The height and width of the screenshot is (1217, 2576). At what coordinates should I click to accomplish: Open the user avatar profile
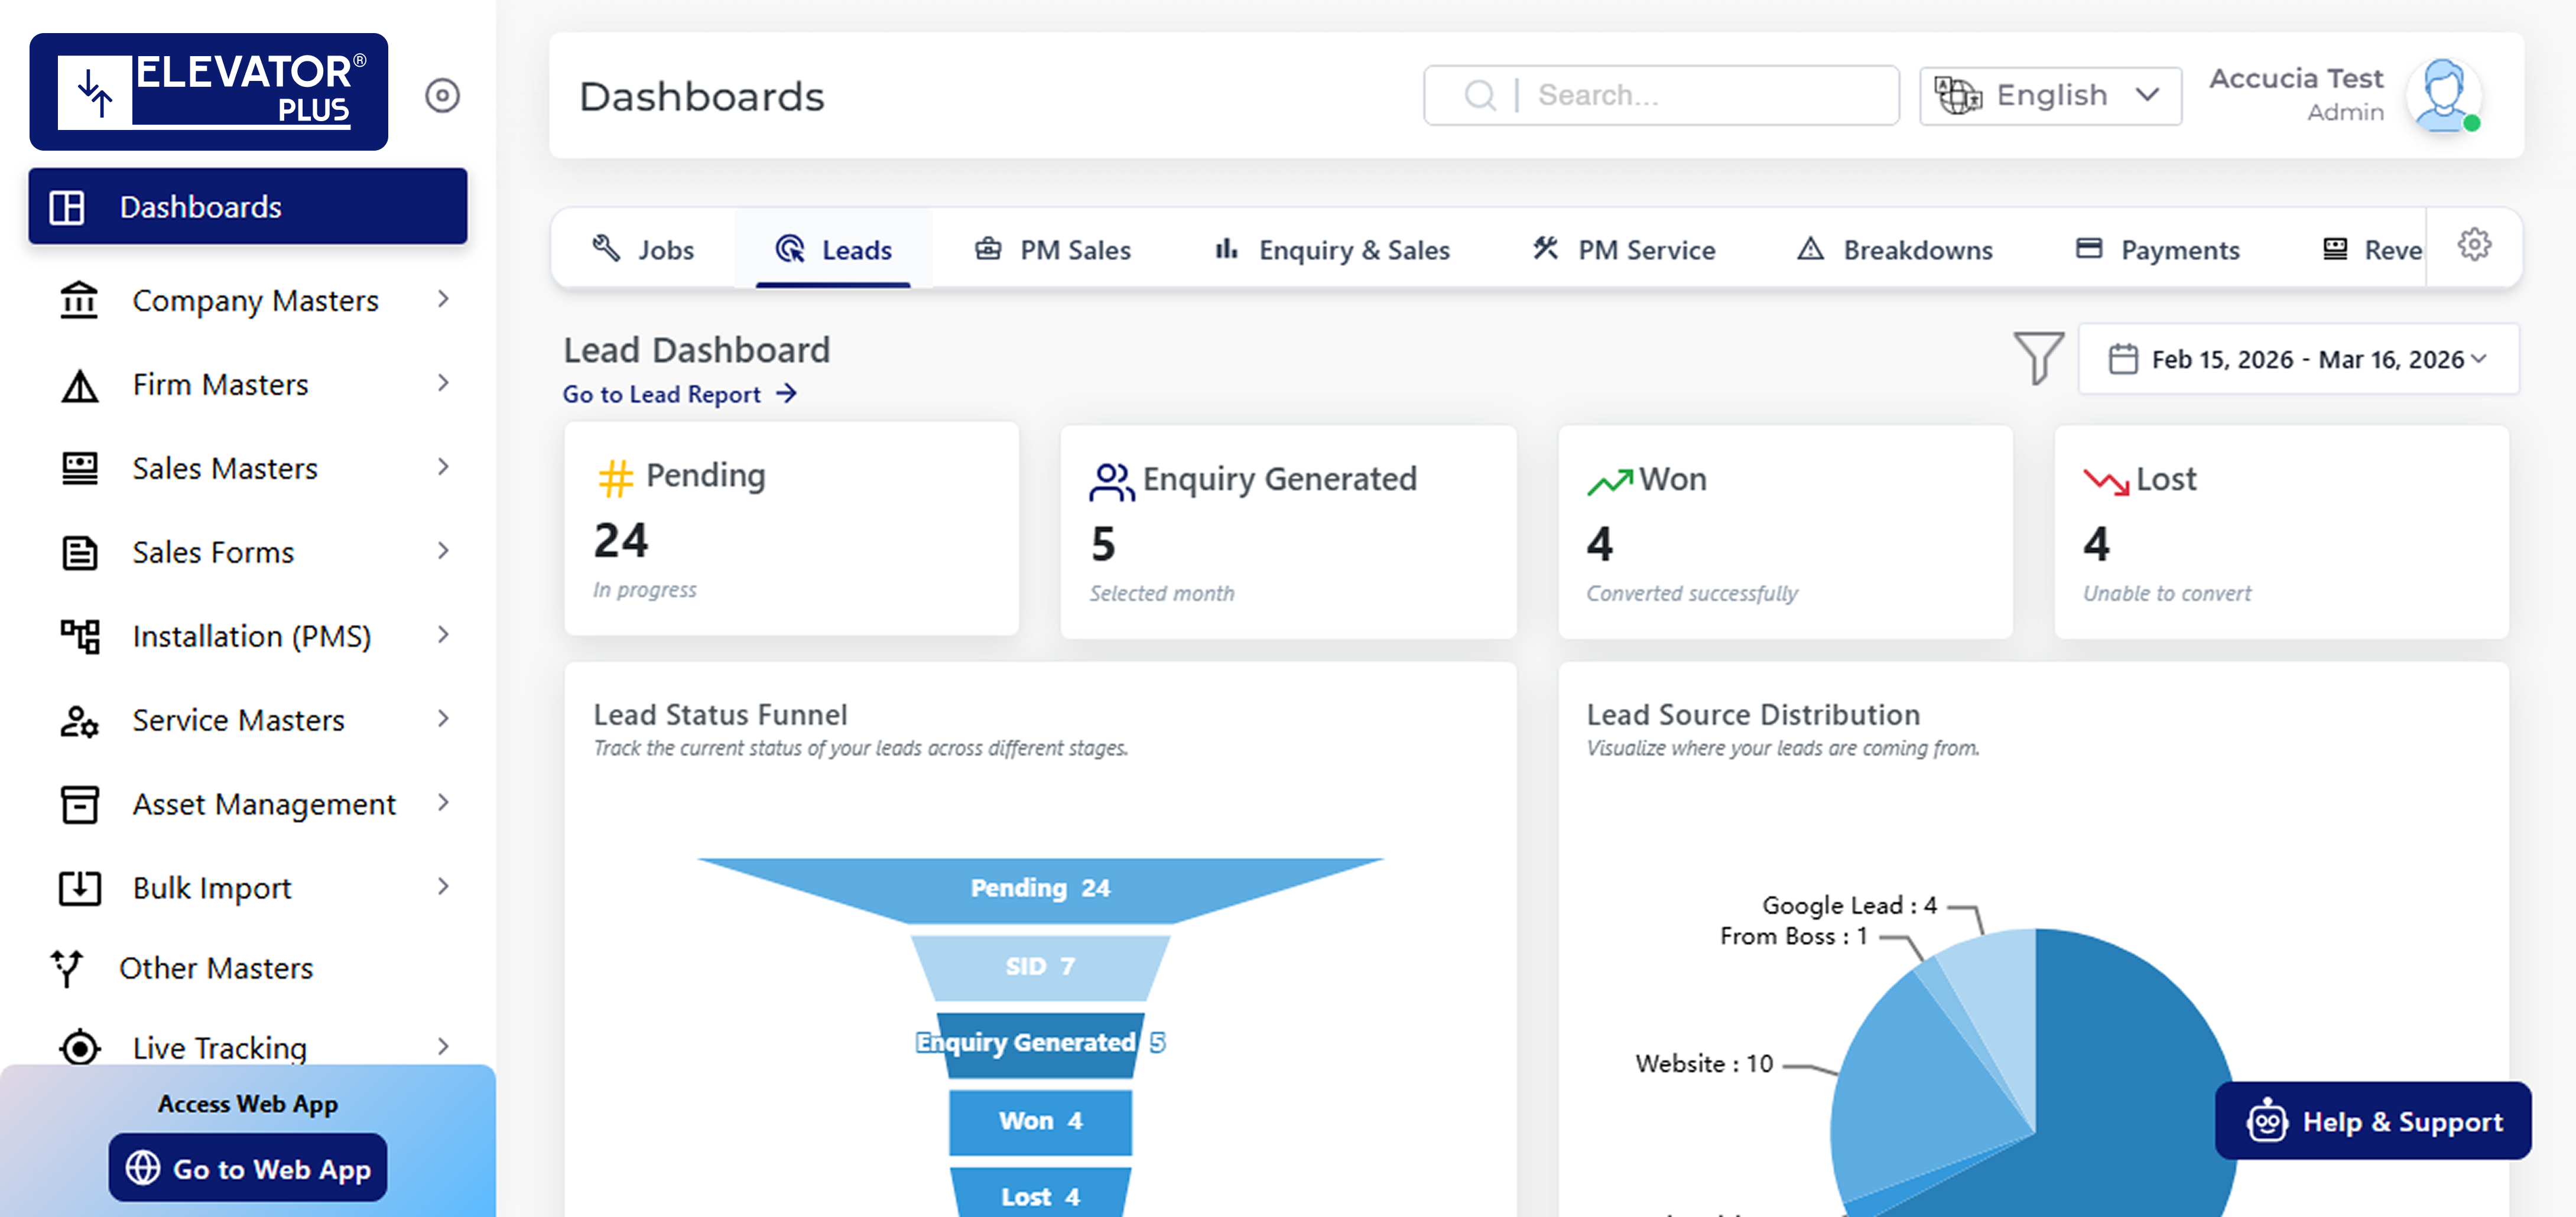coord(2444,96)
